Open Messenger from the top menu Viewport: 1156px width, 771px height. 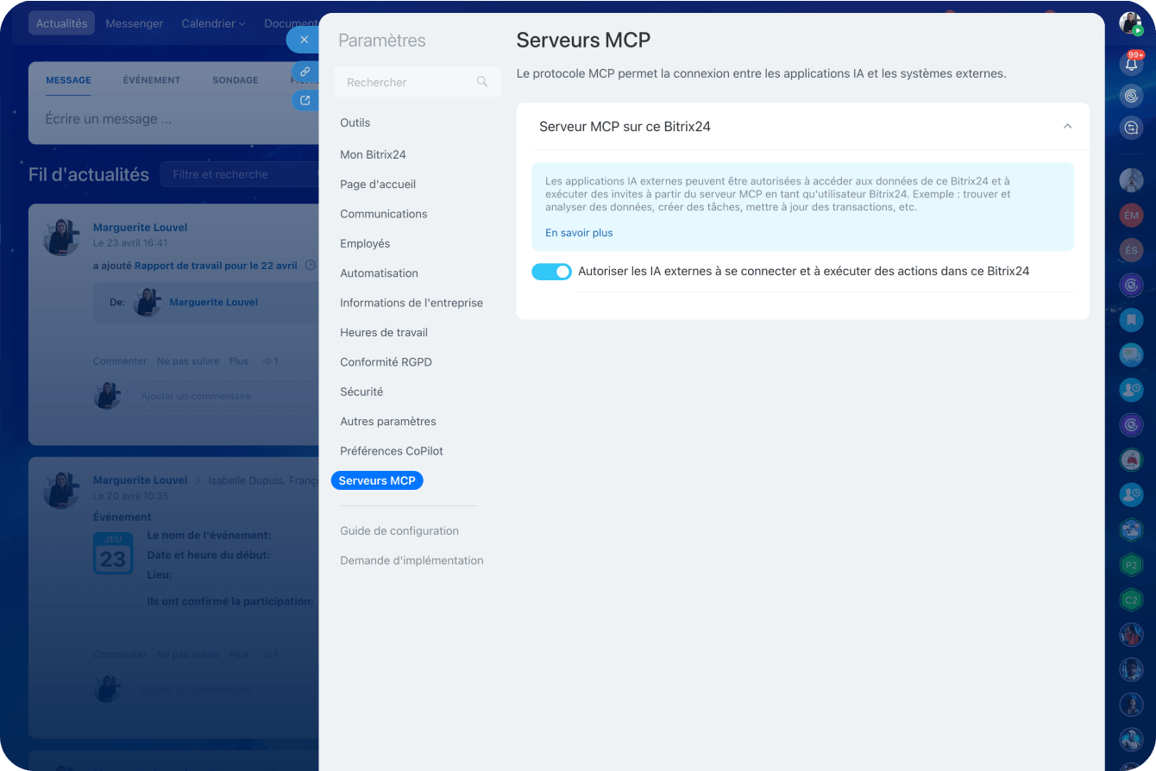click(134, 23)
